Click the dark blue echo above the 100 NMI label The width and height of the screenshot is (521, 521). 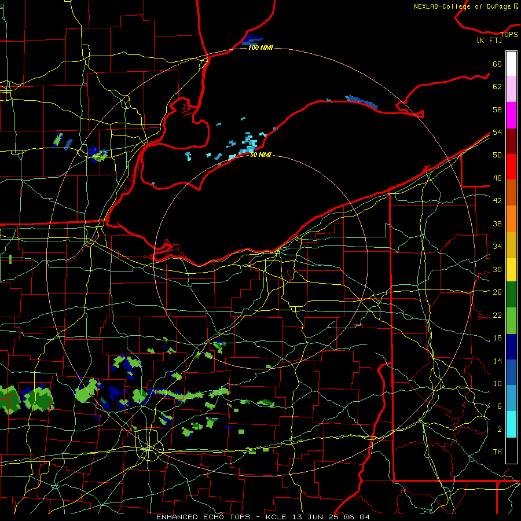click(x=252, y=39)
